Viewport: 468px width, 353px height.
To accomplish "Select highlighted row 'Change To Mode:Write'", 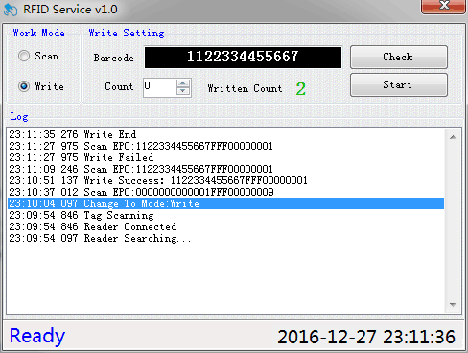I will 225,203.
